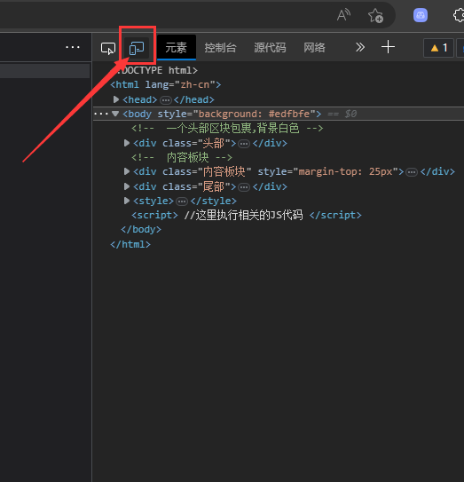Open the warning issues counter showing 1
Viewport: 464px width, 482px height.
point(439,48)
